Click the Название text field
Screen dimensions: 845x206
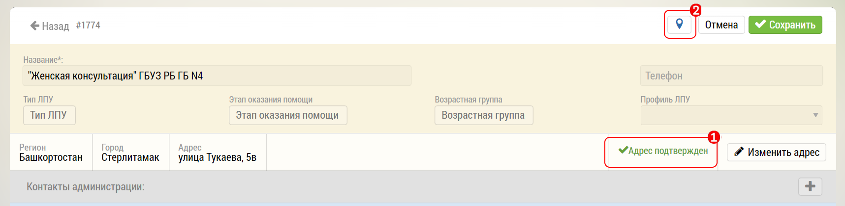point(217,76)
